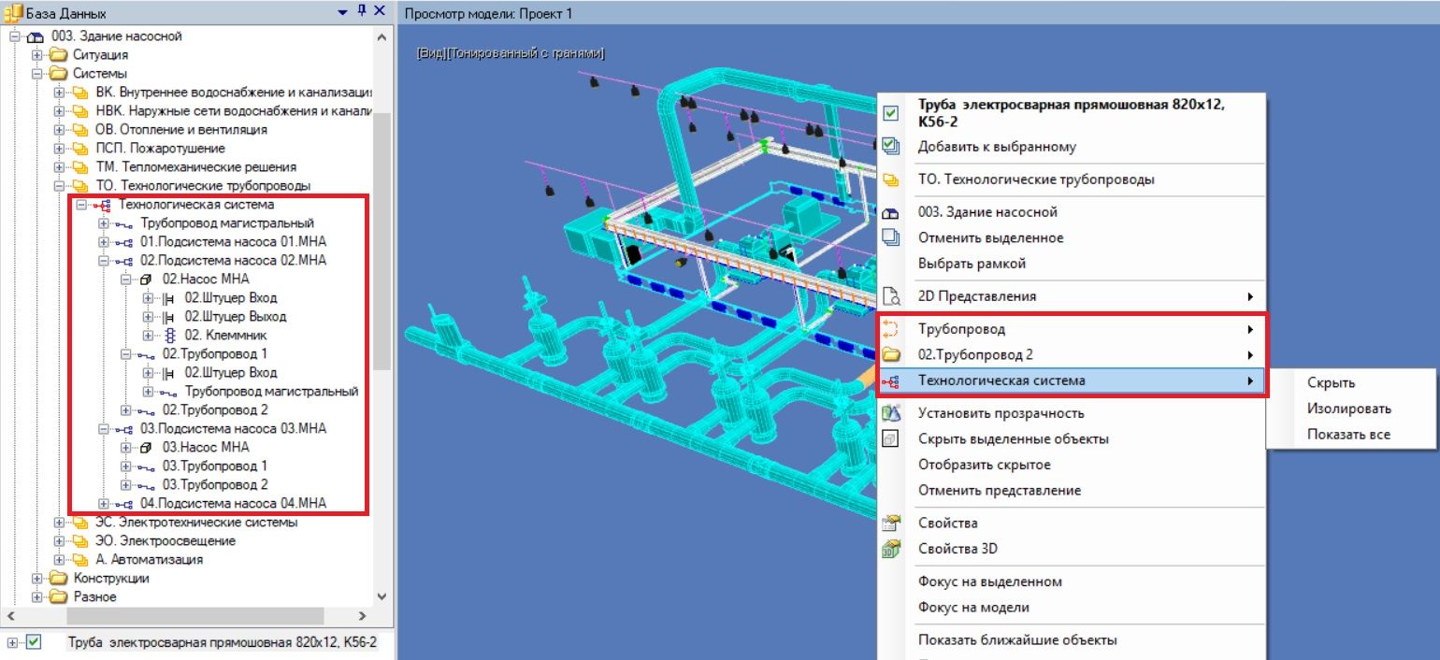
Task: Click Показать все in the submenu
Action: pyautogui.click(x=1348, y=435)
